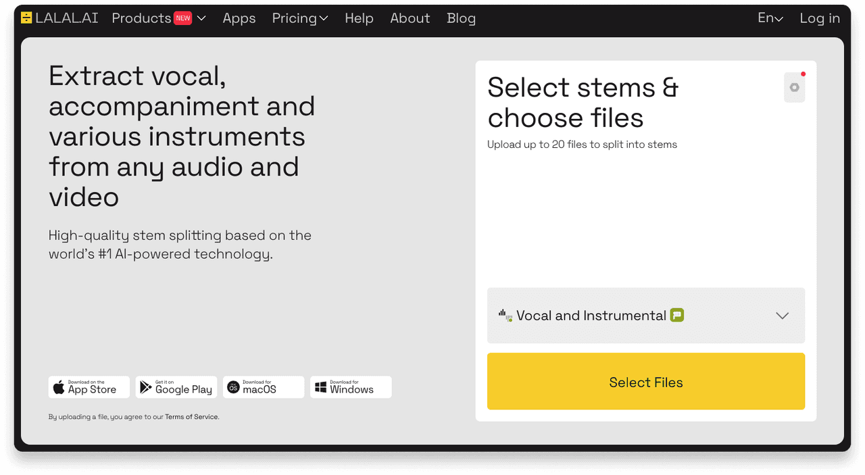Open the Terms of Service link
Image resolution: width=865 pixels, height=475 pixels.
pos(191,417)
